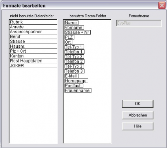Select the JOKER unused field
167x148 pixels.
click(x=33, y=66)
